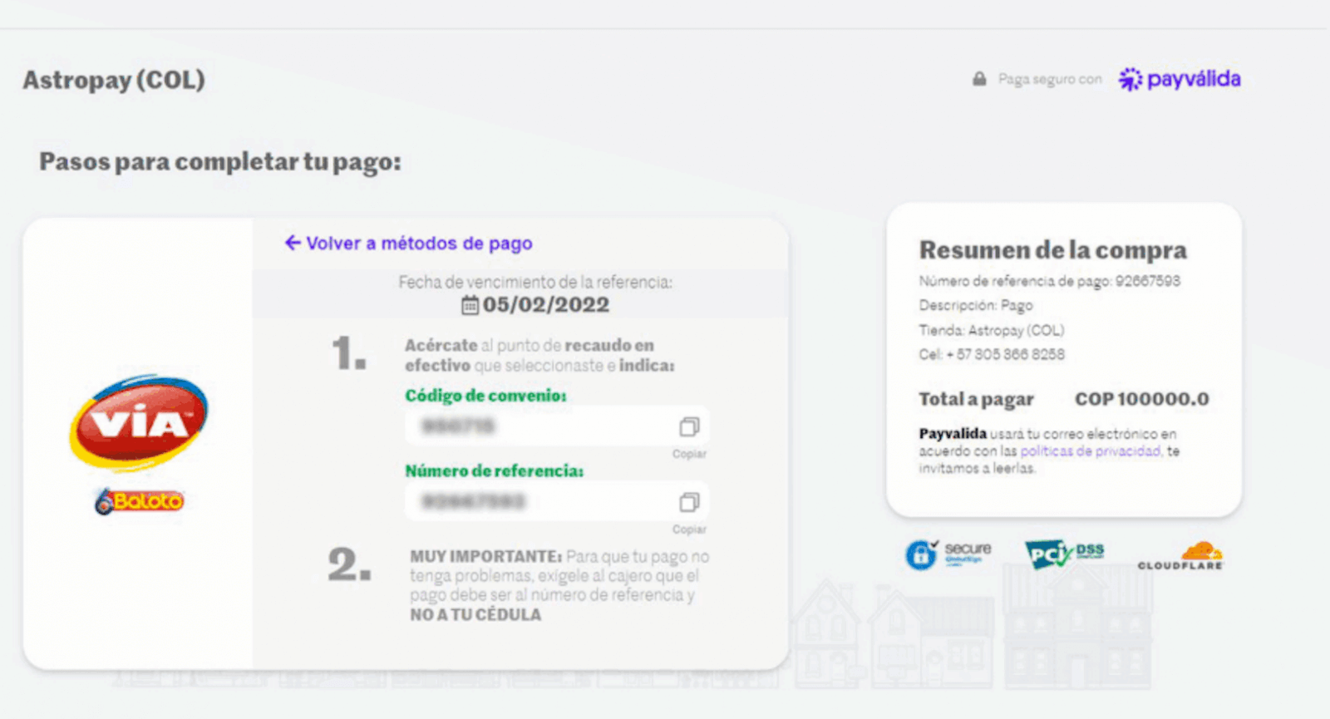This screenshot has width=1330, height=719.
Task: Click the Descripción: Pago line
Action: (x=976, y=305)
